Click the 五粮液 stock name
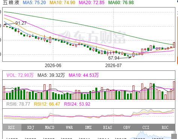The image size is (178, 139). pos(11,3)
